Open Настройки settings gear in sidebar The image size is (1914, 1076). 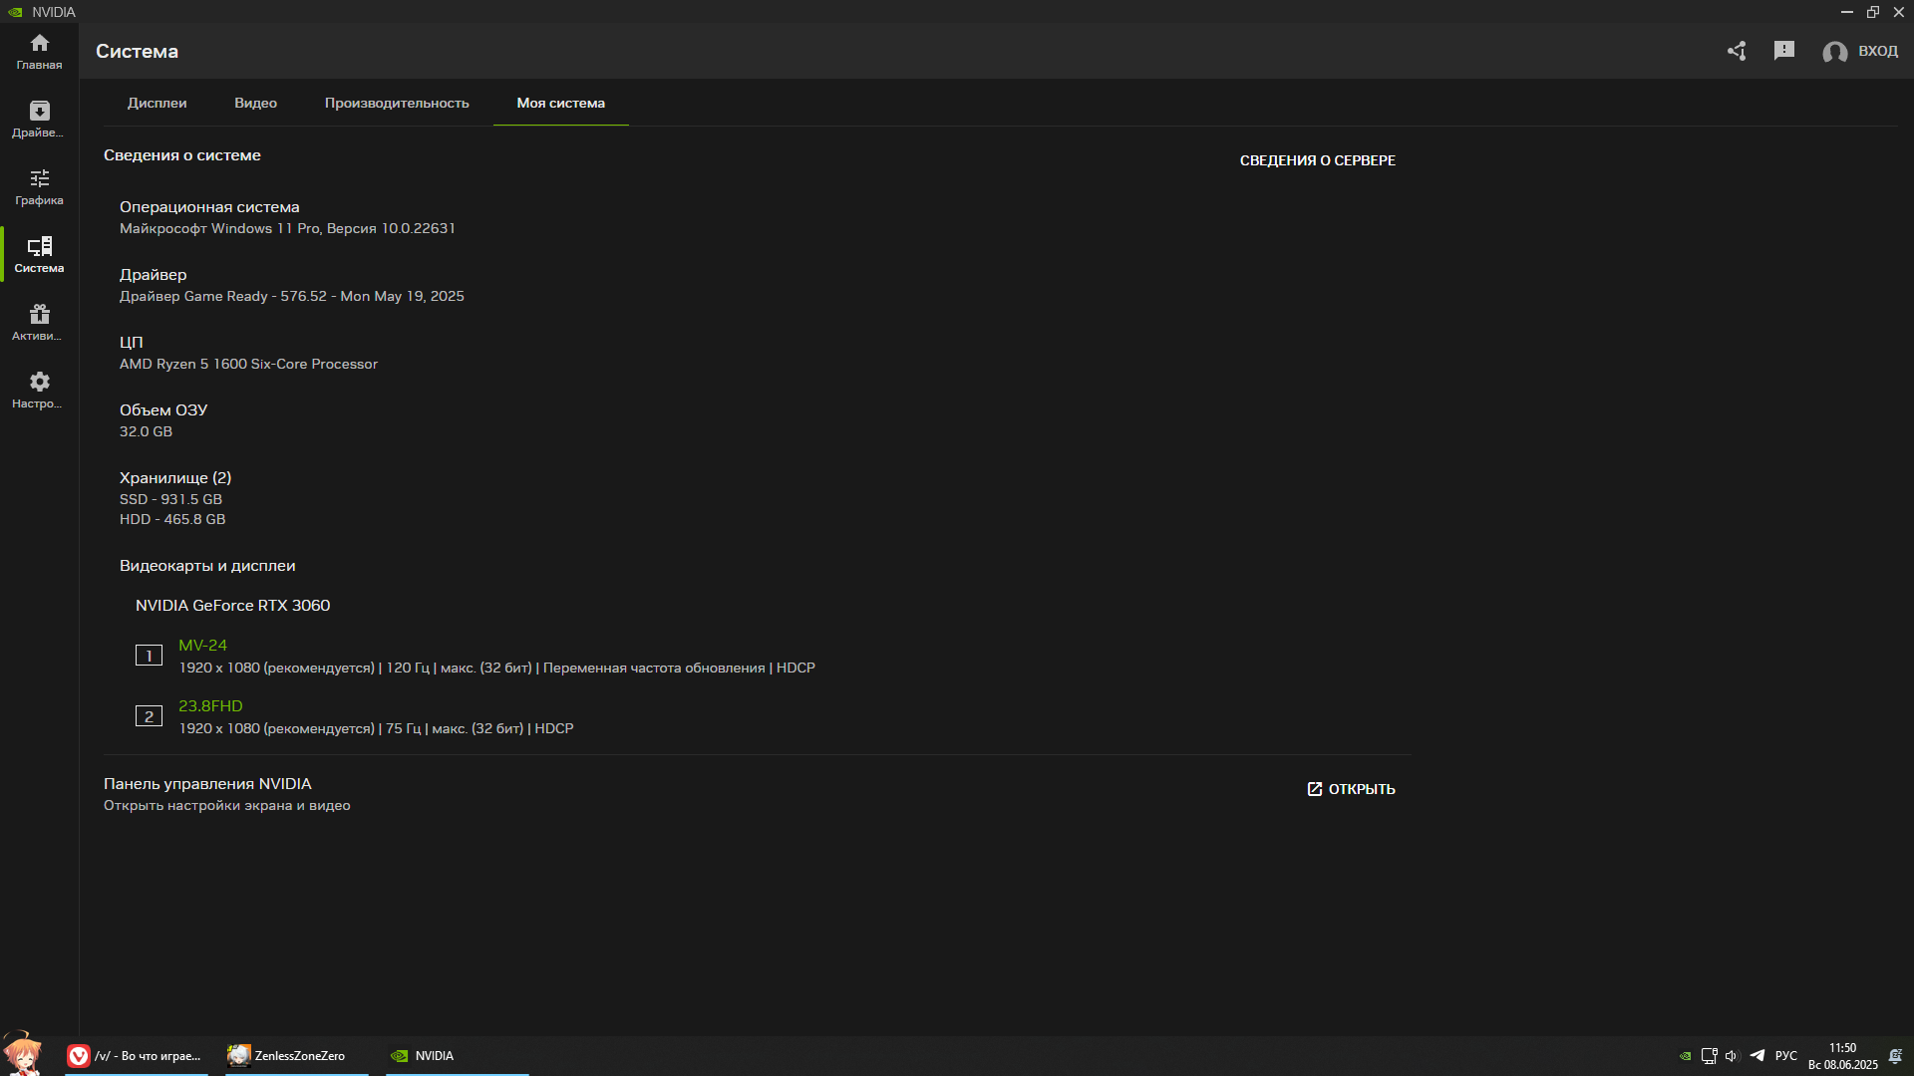(39, 391)
